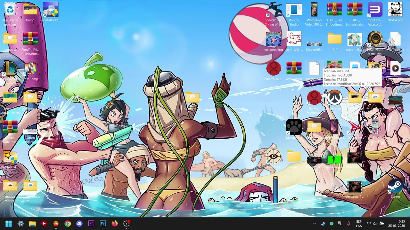This screenshot has height=230, width=410.
Task: Launch balatro-multiplayer red icon in third row
Action: pyautogui.click(x=274, y=71)
